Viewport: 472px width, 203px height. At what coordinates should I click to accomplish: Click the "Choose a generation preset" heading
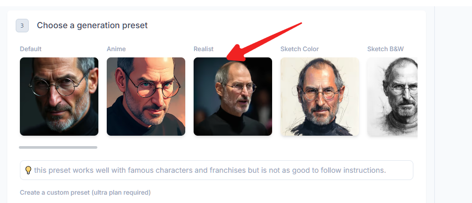pyautogui.click(x=92, y=26)
